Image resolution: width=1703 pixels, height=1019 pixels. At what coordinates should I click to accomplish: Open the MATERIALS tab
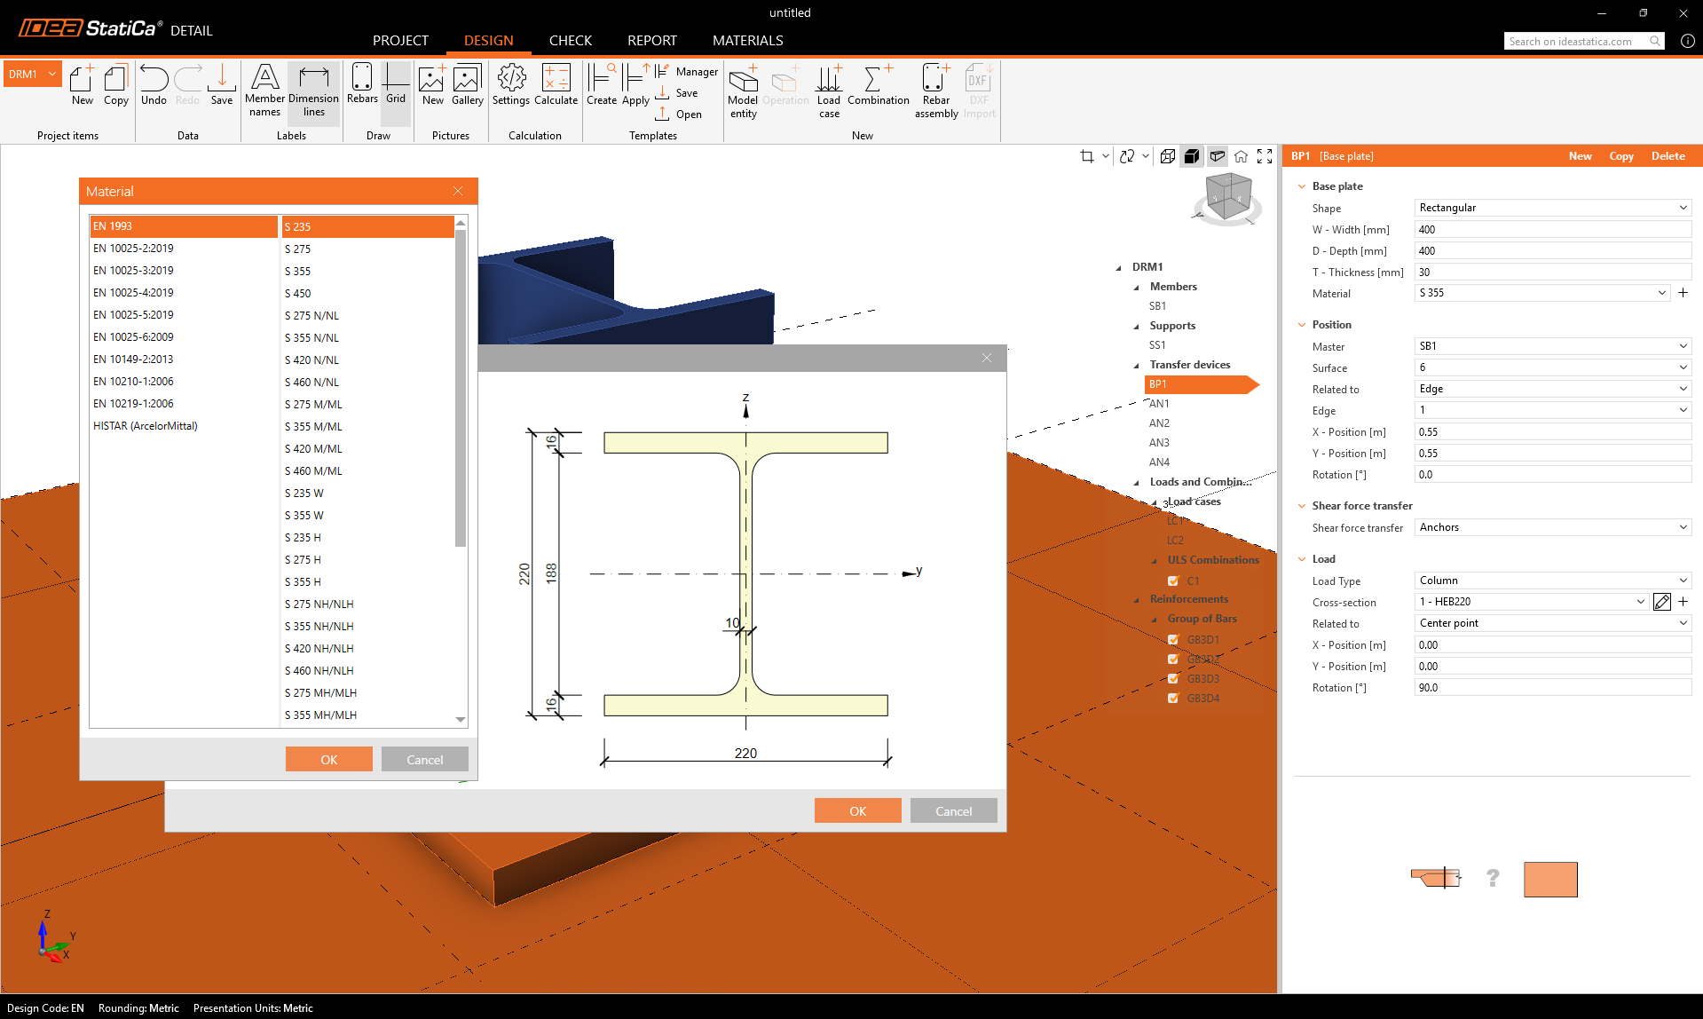747,41
